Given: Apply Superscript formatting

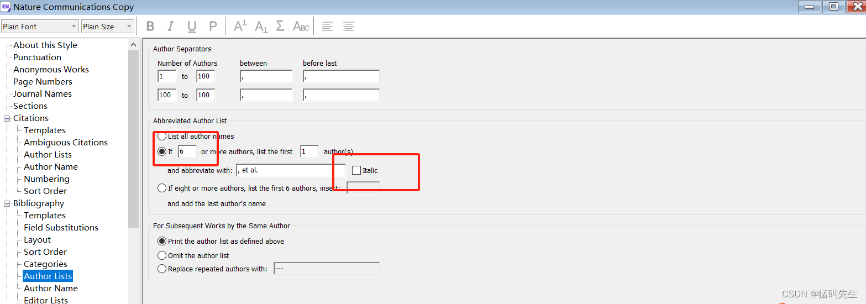Looking at the screenshot, I should pyautogui.click(x=240, y=26).
